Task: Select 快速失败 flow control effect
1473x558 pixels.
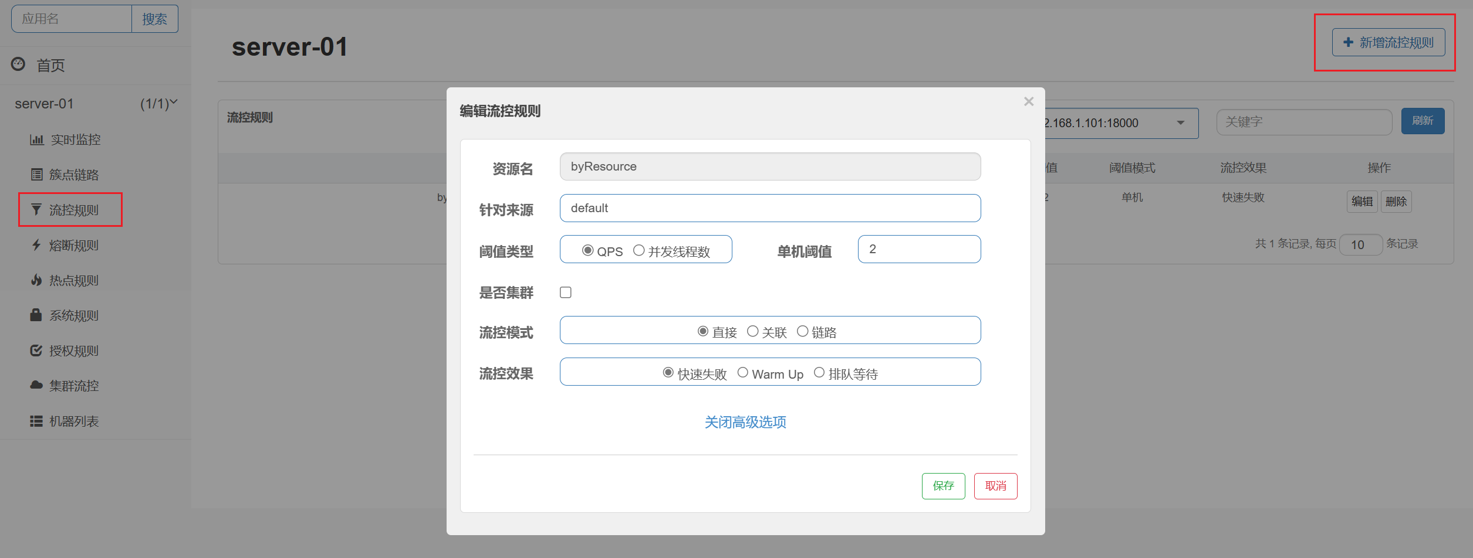Action: pyautogui.click(x=668, y=372)
